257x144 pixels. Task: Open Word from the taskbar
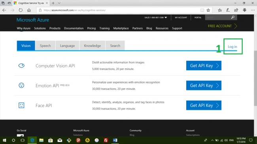coord(115,140)
